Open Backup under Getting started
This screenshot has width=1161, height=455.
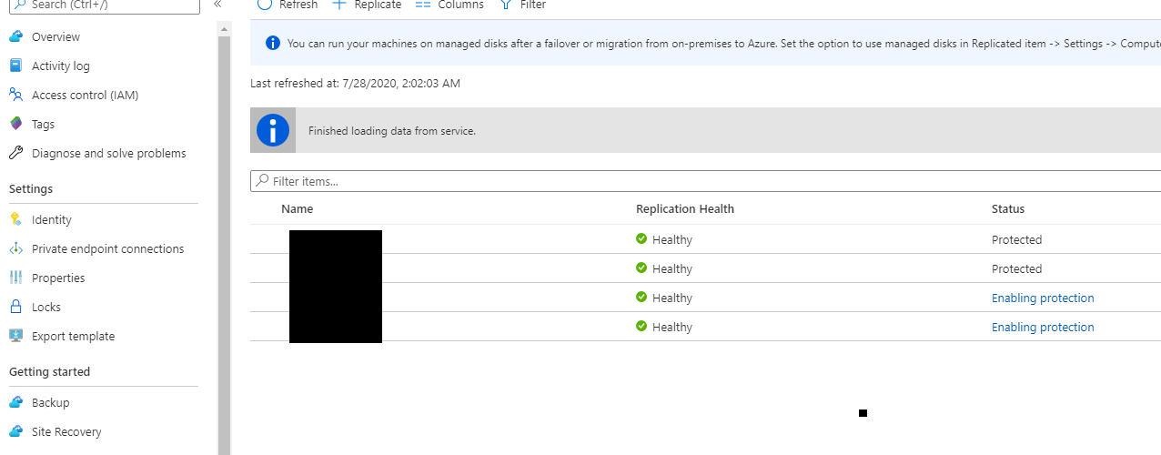coord(50,402)
